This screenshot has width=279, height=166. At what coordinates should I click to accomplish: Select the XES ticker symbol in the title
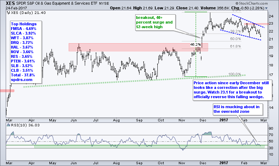click(x=10, y=3)
